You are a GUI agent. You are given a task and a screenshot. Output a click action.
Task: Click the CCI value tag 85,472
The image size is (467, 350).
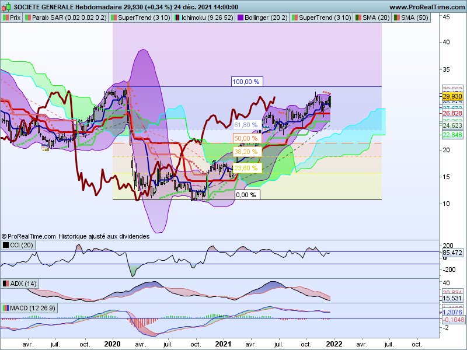click(x=452, y=253)
